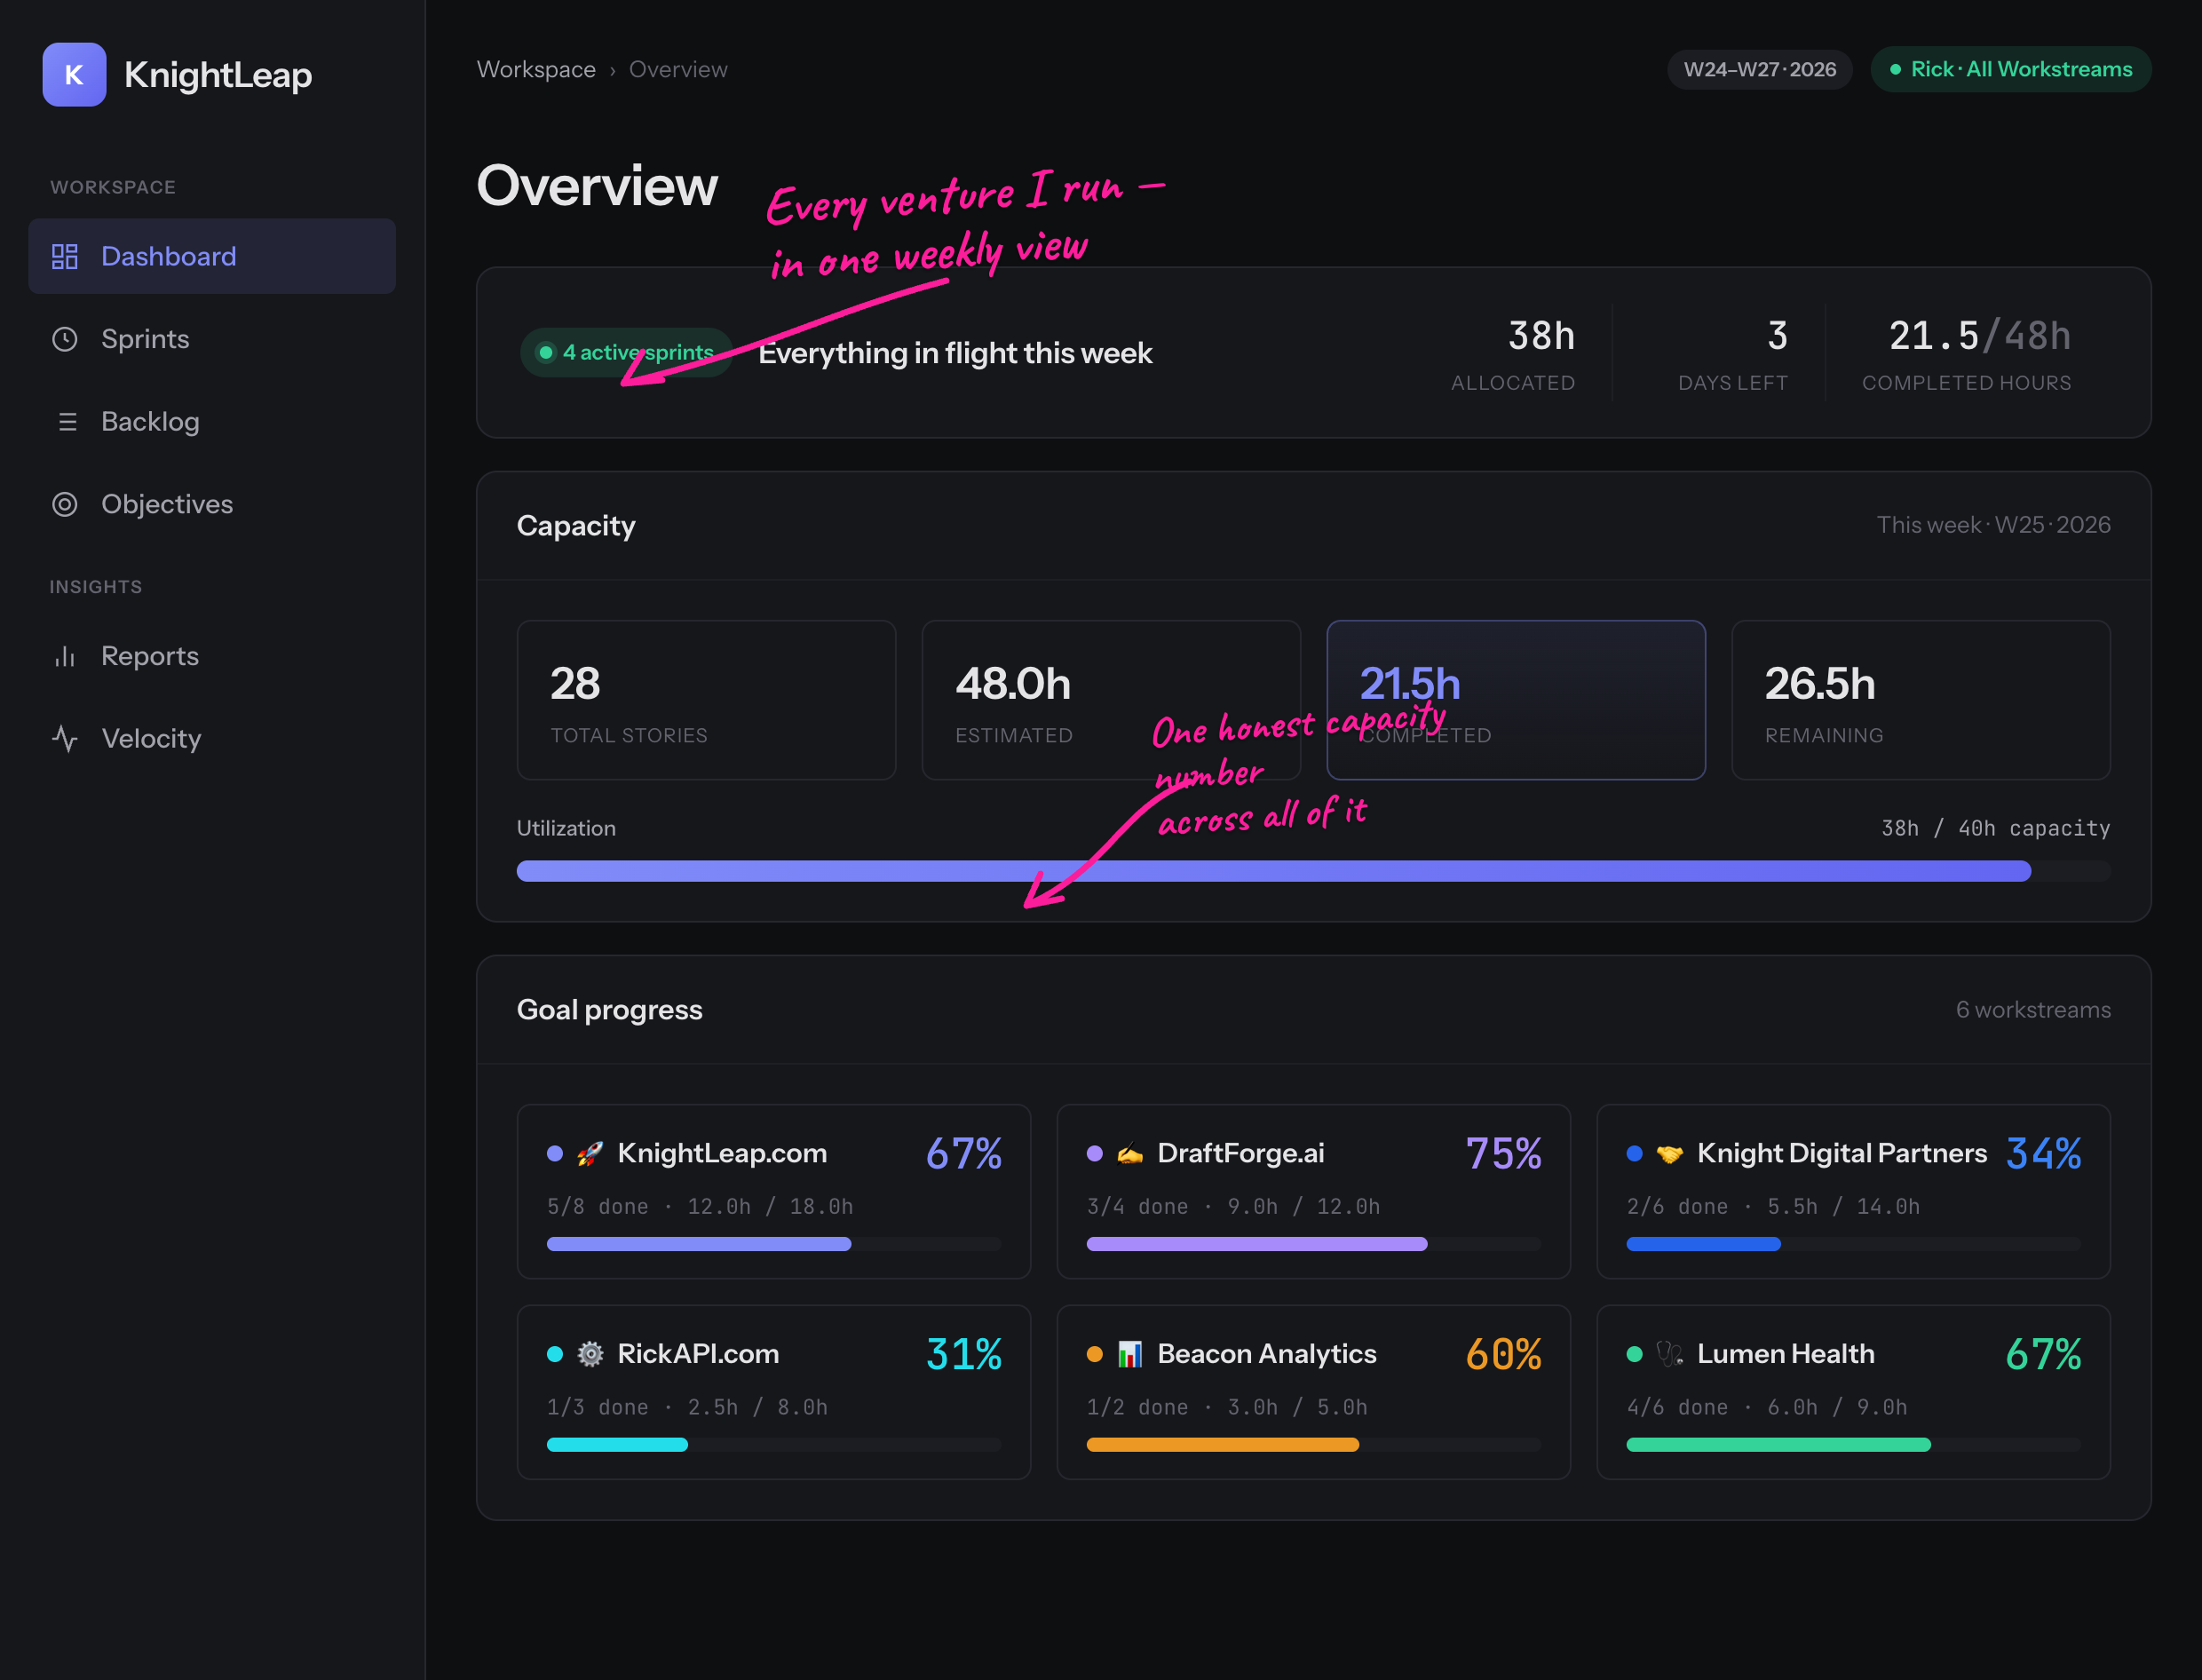Click the handshake emoji on Knight Digital Partners
The image size is (2202, 1680).
tap(1670, 1153)
